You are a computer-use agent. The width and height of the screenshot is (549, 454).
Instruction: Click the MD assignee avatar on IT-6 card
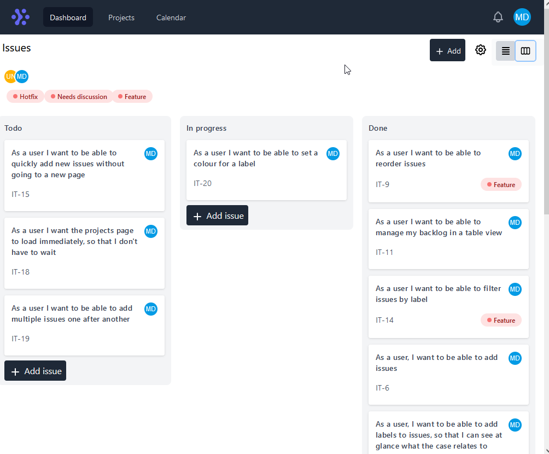[x=515, y=358]
